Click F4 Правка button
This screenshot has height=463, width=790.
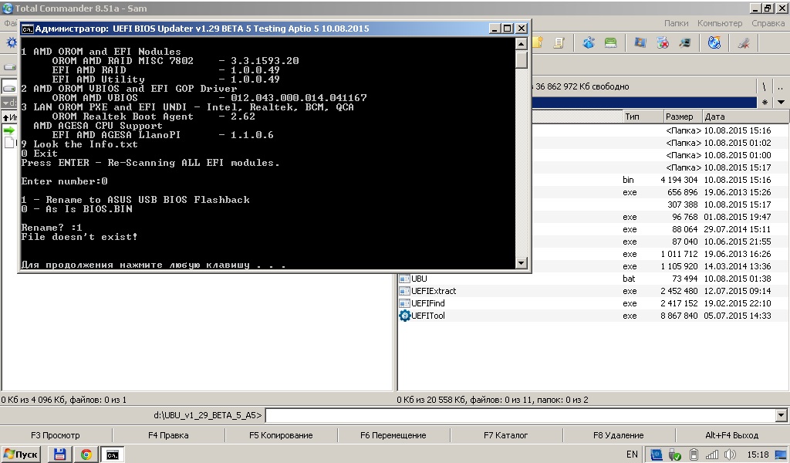point(168,435)
